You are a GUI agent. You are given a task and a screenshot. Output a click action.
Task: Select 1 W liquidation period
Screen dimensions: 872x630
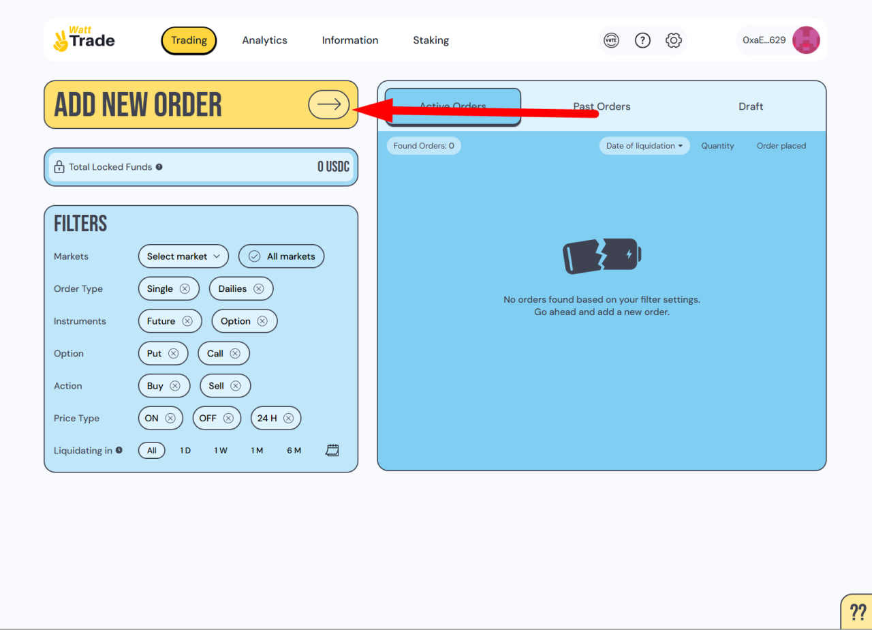pos(221,451)
